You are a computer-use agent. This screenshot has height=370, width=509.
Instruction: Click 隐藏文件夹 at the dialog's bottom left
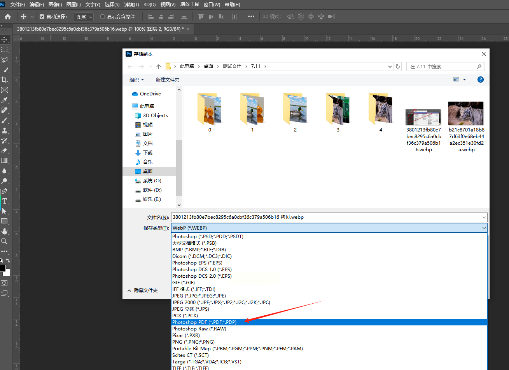(143, 290)
